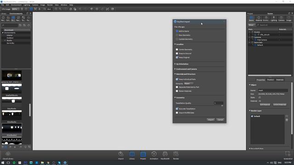Select the Scene tab icon in Project panel
The height and width of the screenshot is (165, 294).
click(x=251, y=18)
